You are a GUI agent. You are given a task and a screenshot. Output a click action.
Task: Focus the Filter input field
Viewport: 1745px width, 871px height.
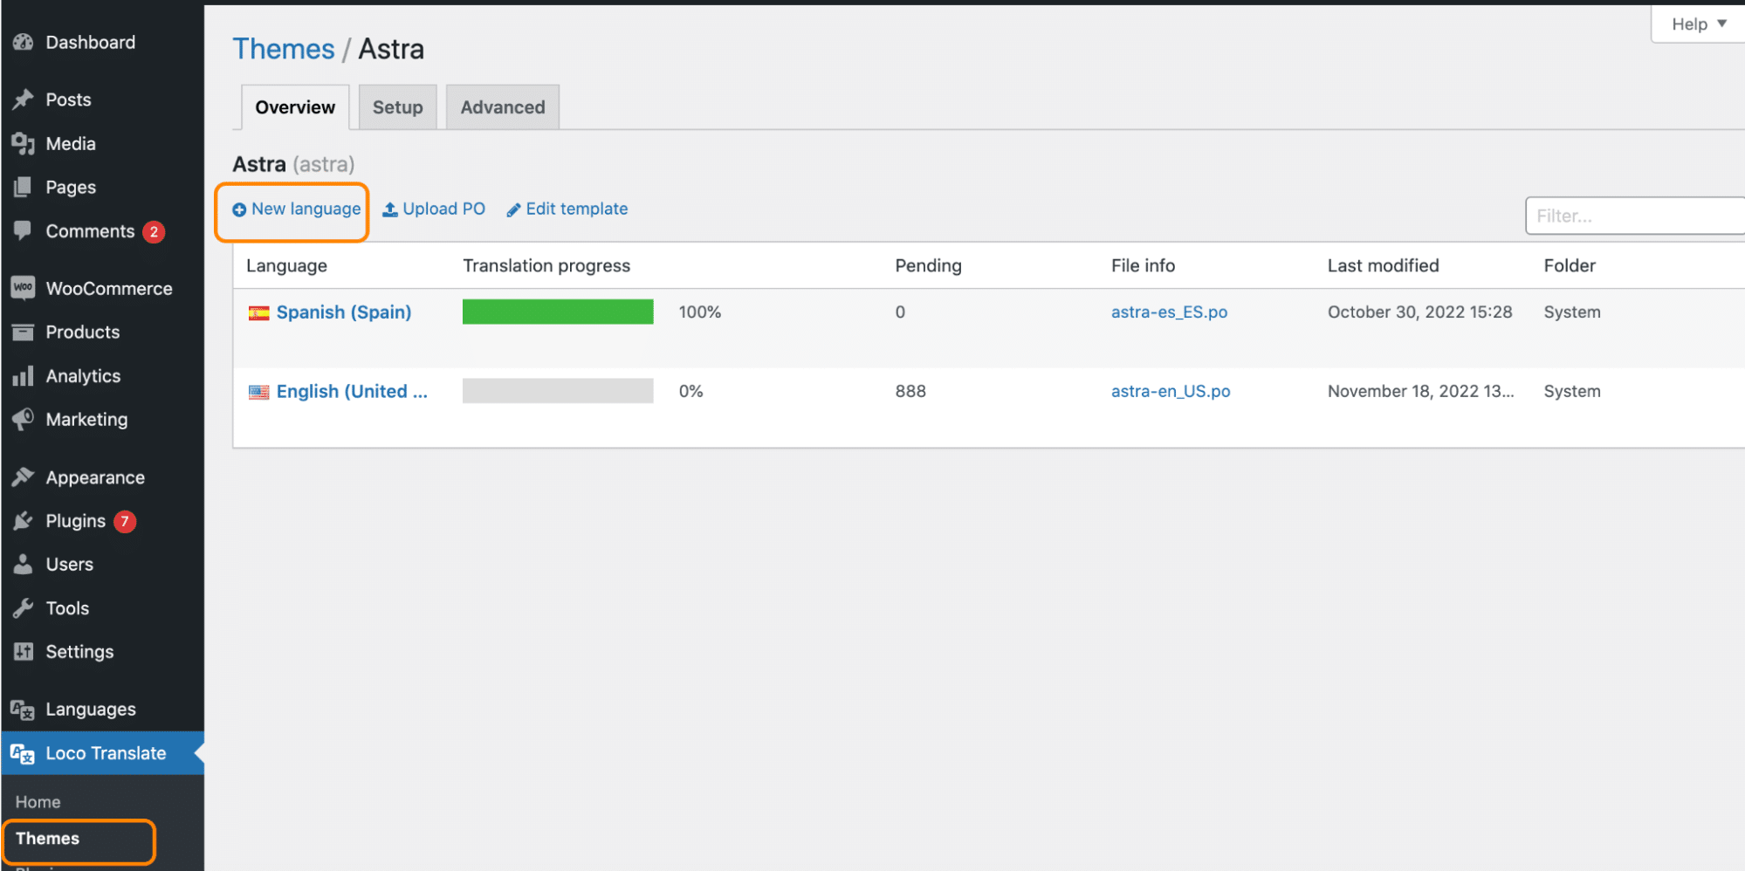click(1635, 216)
